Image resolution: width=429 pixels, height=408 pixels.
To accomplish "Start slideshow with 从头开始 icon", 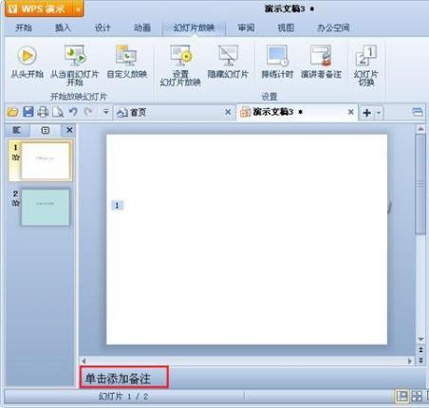I will [27, 56].
